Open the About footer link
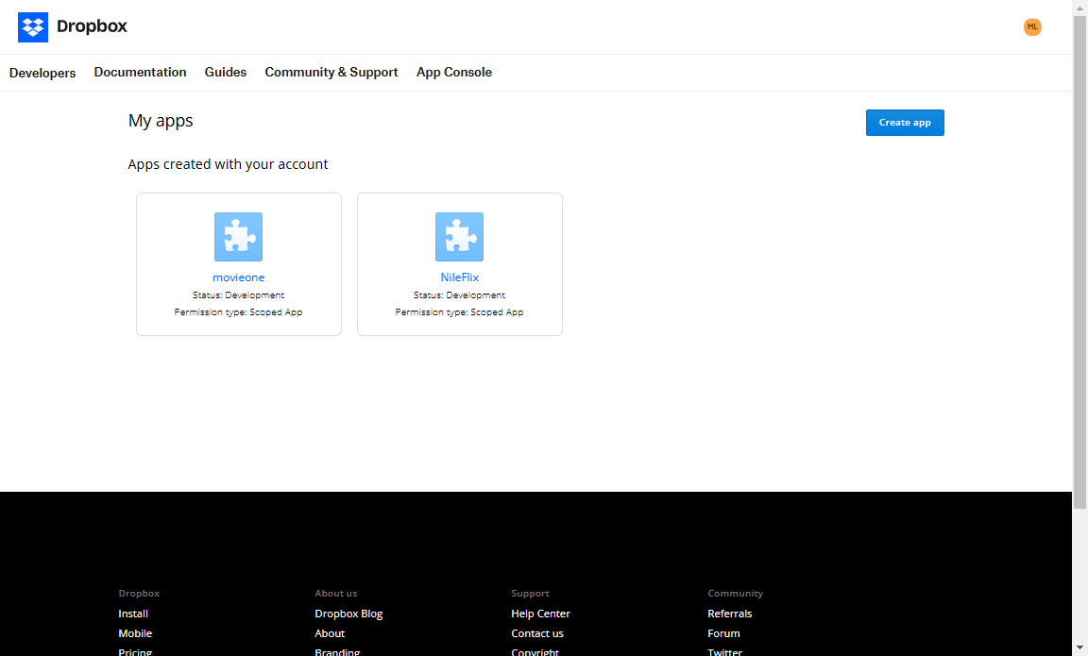Screen dimensions: 1088x656 coord(330,633)
